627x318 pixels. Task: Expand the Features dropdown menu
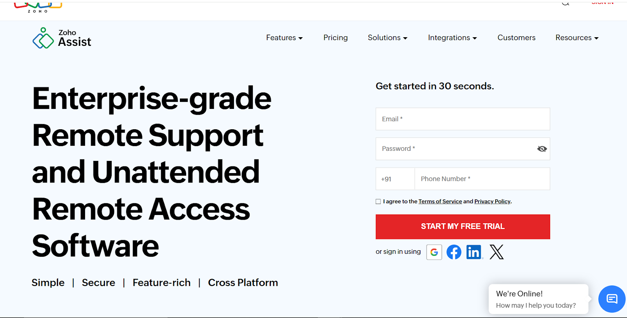coord(284,38)
